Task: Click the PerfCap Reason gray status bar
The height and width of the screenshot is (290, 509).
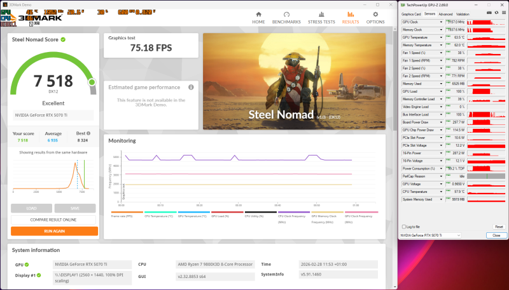Action: [x=486, y=176]
